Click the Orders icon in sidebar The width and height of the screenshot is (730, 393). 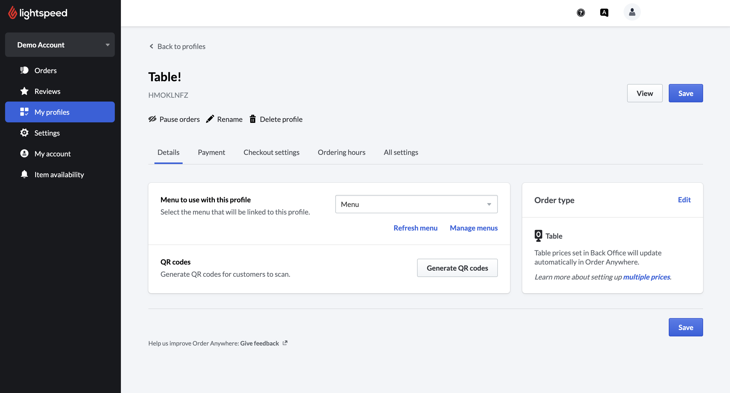24,70
